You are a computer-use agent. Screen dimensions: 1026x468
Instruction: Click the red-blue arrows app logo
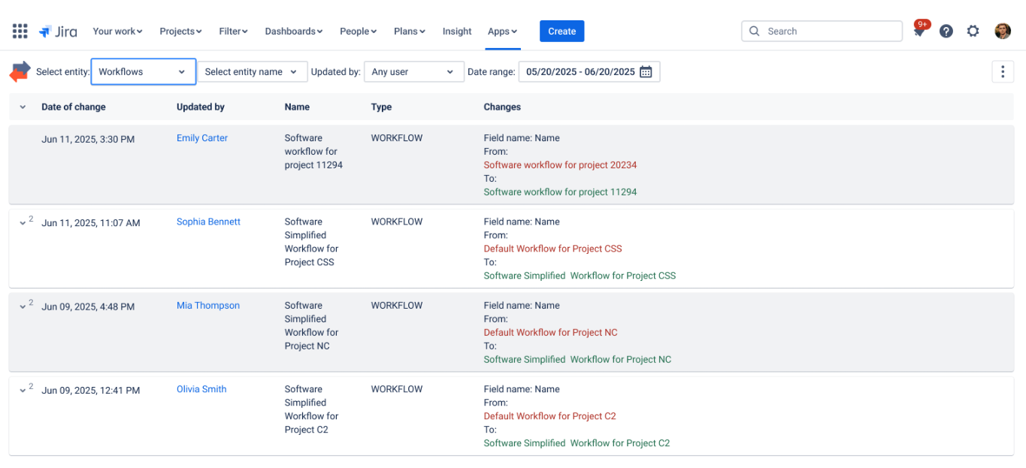[20, 71]
